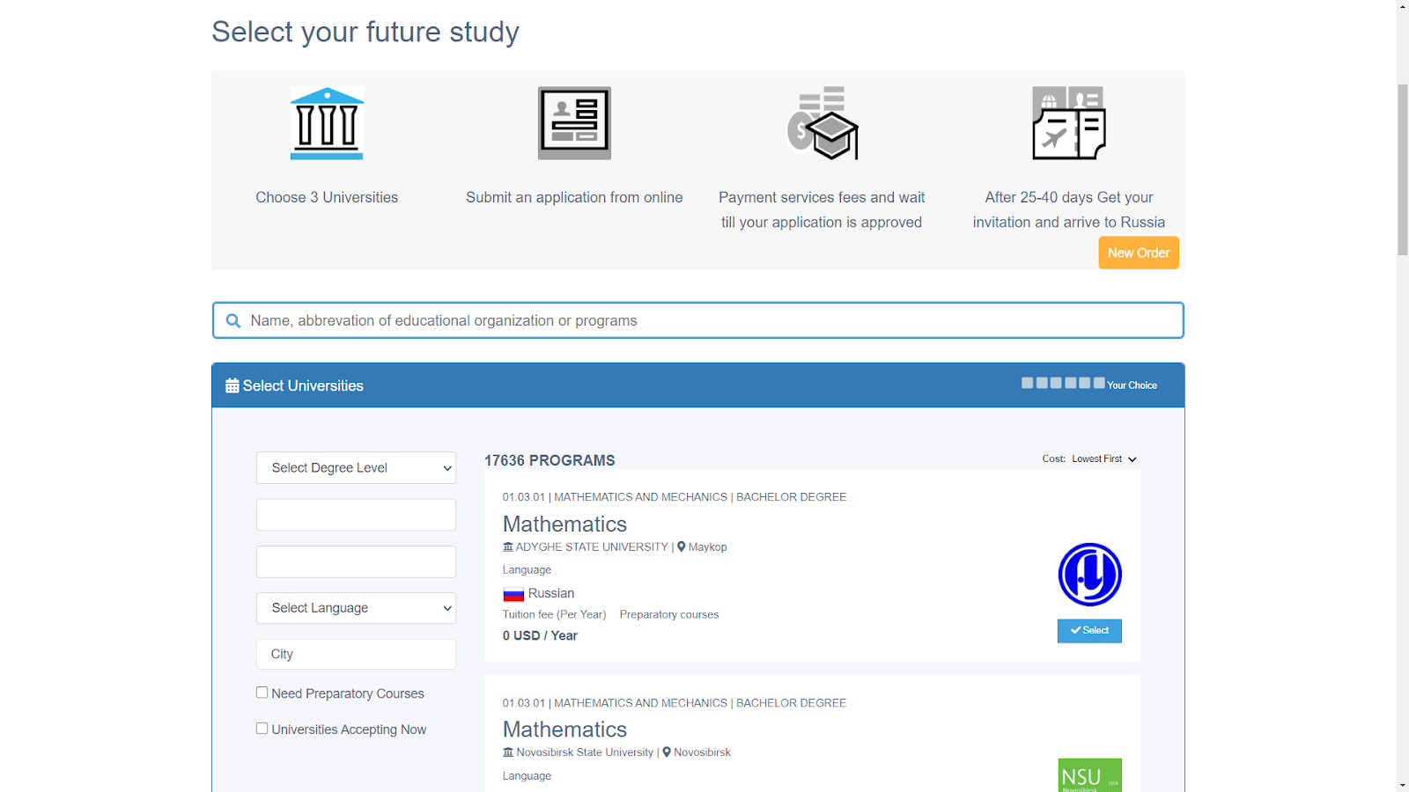Click the building icon before Novosibirsk State University

508,752
